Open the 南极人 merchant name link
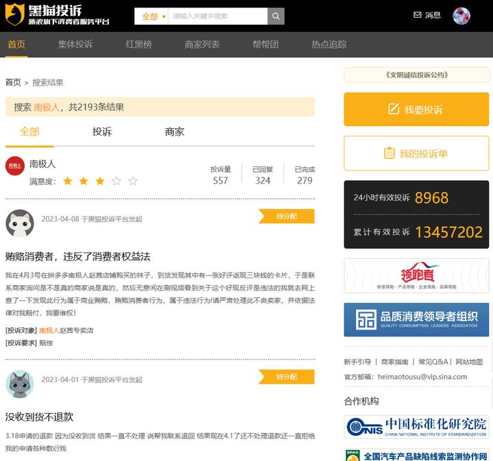Screen dimensions: 493x461 (x=42, y=164)
